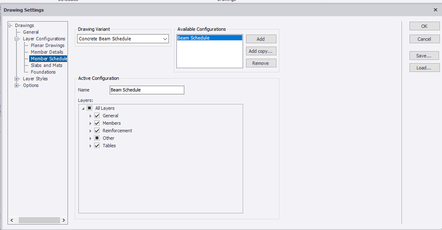Expand the Options node
Viewport: 442px width, 230px height.
coord(17,85)
